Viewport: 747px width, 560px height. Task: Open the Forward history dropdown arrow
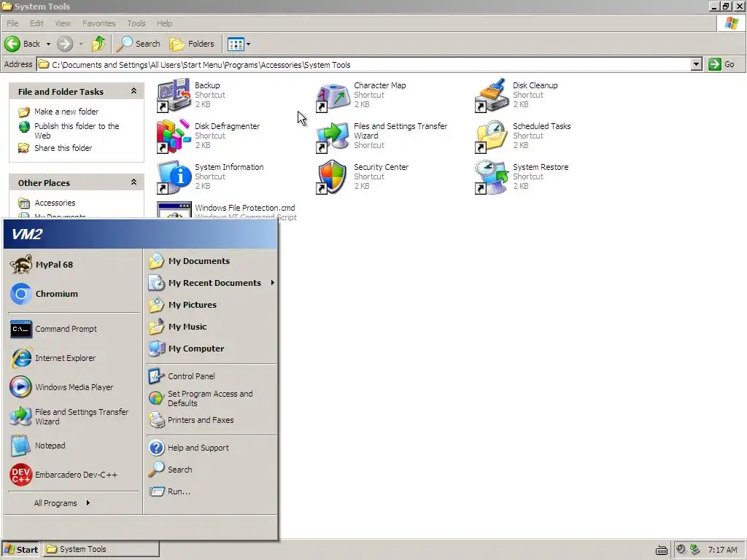81,44
